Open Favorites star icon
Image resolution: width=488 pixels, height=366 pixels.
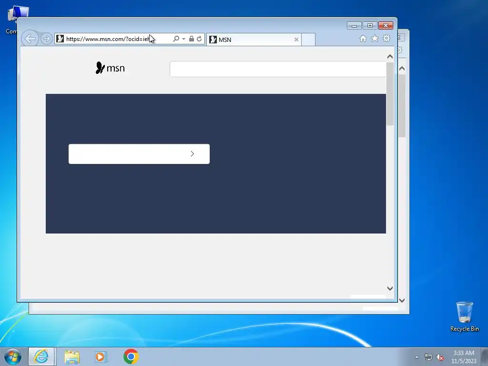(x=375, y=38)
